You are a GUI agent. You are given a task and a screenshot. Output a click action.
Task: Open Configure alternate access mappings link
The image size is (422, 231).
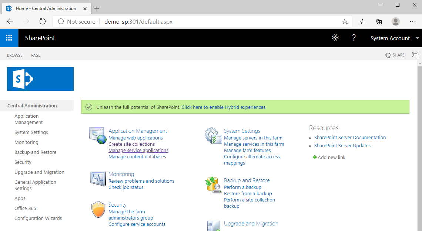point(252,160)
